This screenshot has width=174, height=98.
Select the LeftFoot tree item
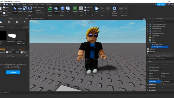[152, 49]
